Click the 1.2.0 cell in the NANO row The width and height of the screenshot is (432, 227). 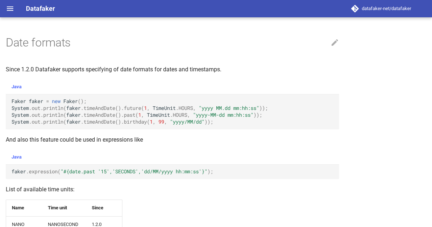(x=97, y=224)
